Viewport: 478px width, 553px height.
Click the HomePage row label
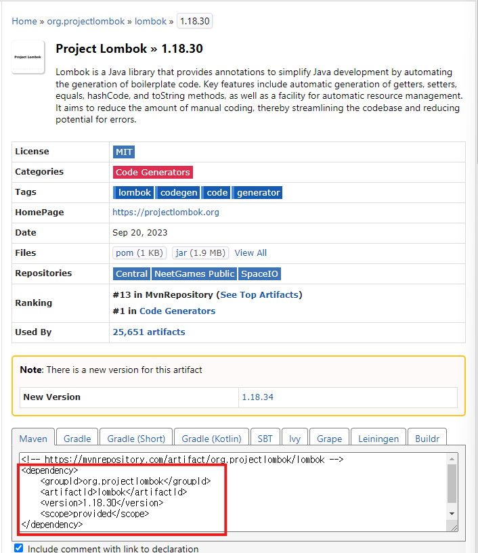(x=39, y=213)
